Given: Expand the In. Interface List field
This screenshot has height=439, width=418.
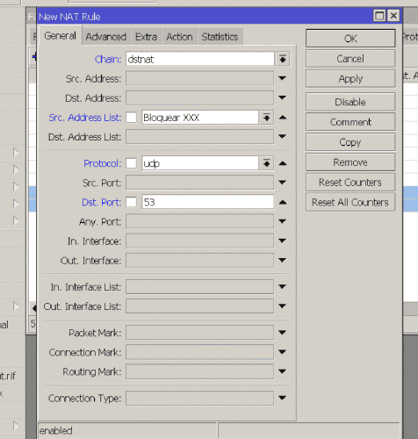Looking at the screenshot, I should 282,286.
